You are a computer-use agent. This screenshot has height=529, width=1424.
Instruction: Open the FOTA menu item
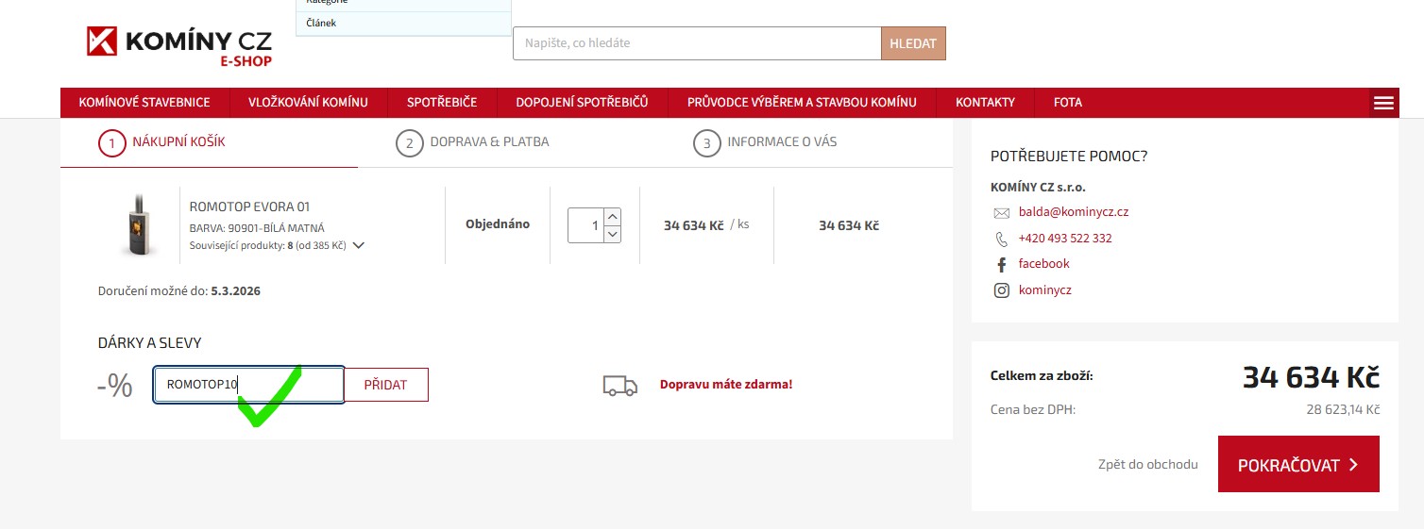click(1068, 103)
